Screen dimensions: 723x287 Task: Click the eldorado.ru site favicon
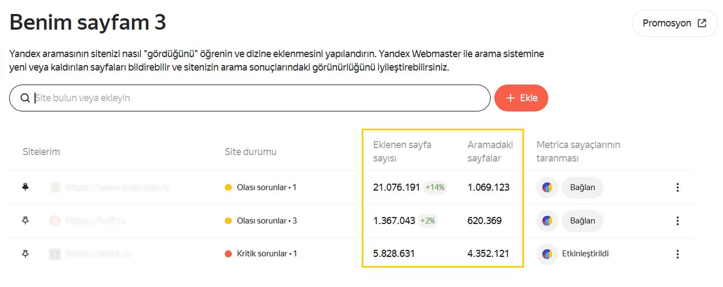pyautogui.click(x=54, y=187)
